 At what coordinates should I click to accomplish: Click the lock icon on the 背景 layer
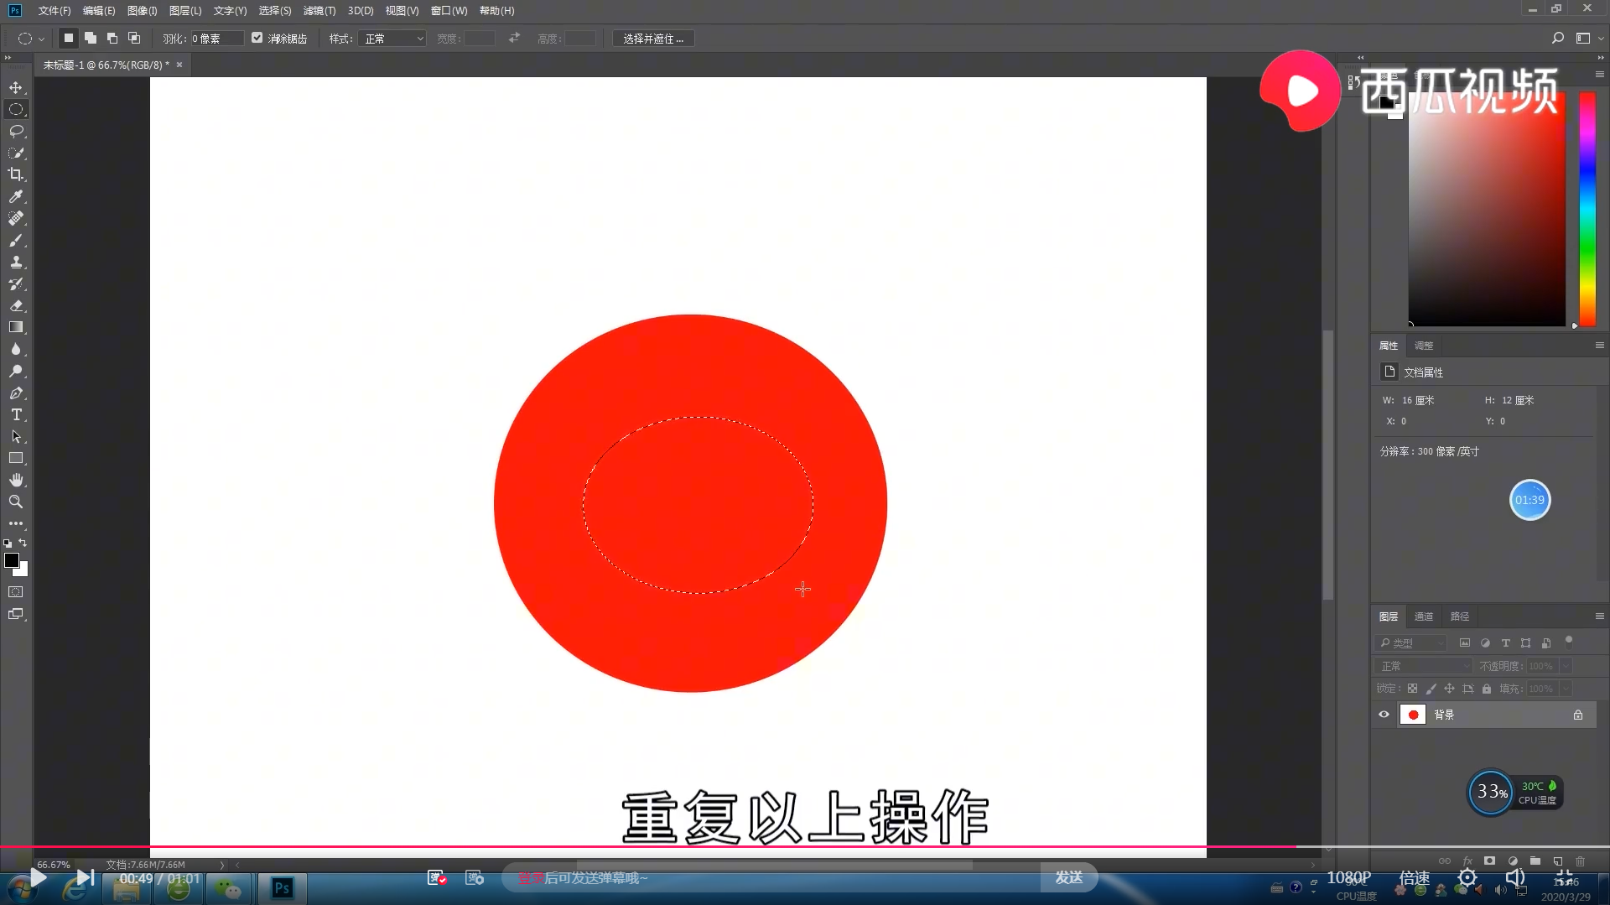tap(1577, 714)
